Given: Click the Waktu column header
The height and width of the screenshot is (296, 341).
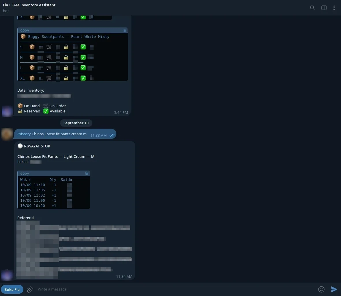Looking at the screenshot, I should pos(26,180).
